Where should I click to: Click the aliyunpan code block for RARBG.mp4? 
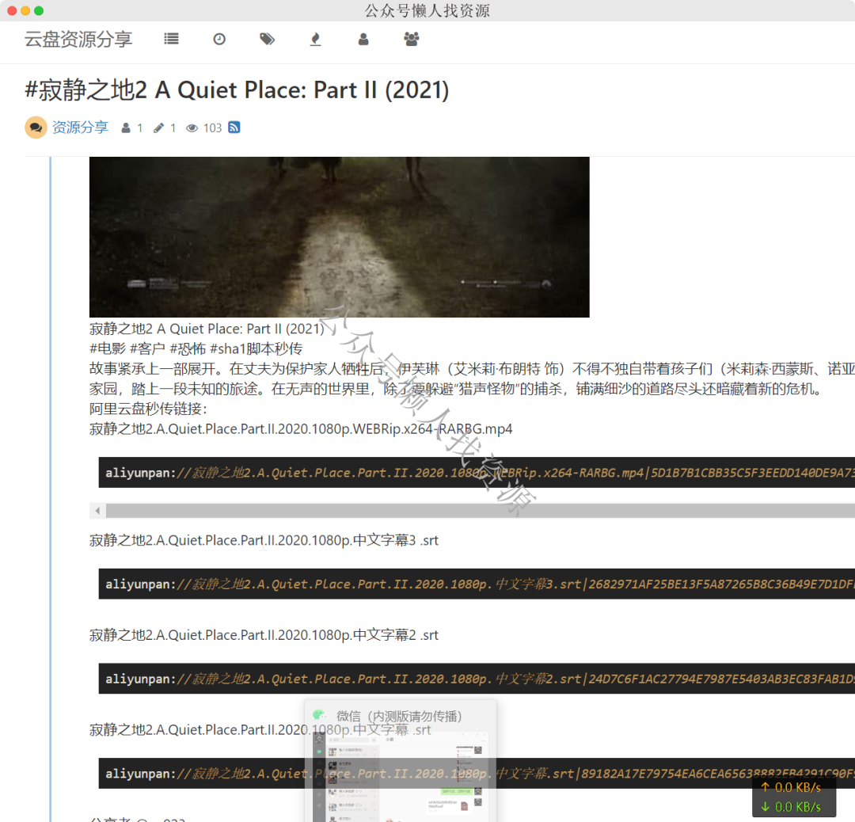[x=477, y=472]
